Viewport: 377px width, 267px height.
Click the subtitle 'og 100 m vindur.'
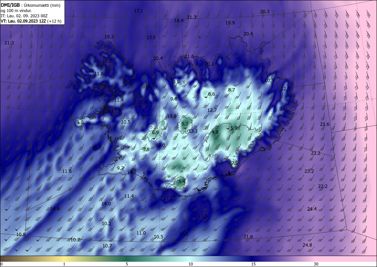pyautogui.click(x=16, y=11)
